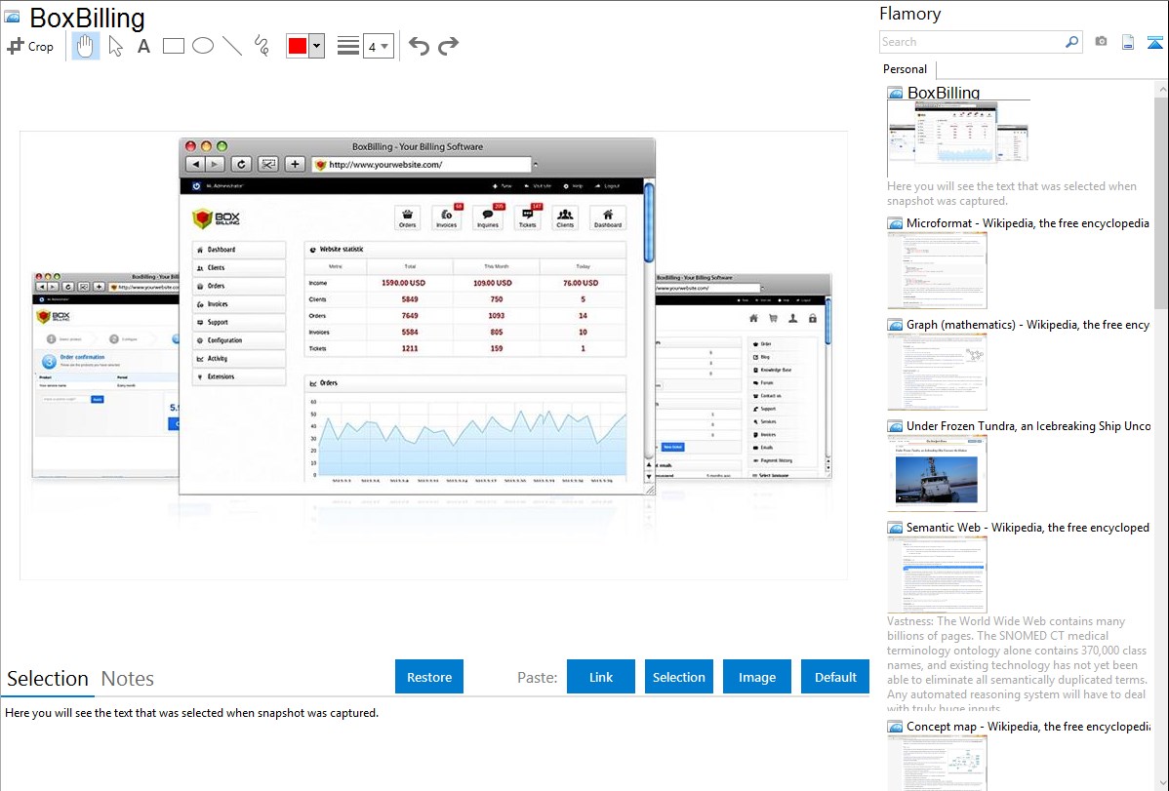Switch to the Personal tab
1169x791 pixels.
906,68
